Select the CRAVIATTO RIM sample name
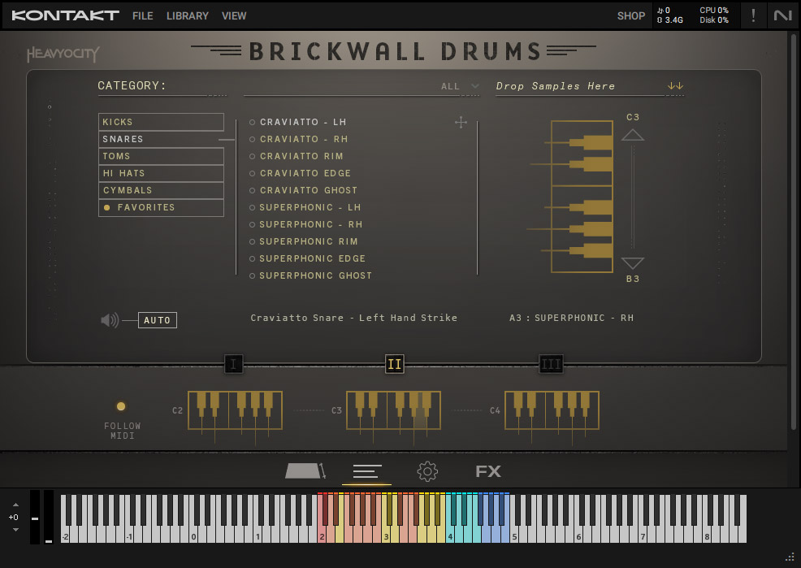Screen dimensions: 801x568 pos(301,156)
